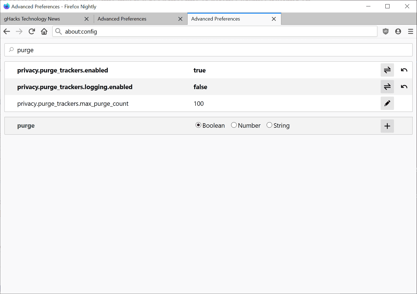Toggle privacy.purge_trackers.enabled value
Screen dimensions: 417x294
(387, 70)
